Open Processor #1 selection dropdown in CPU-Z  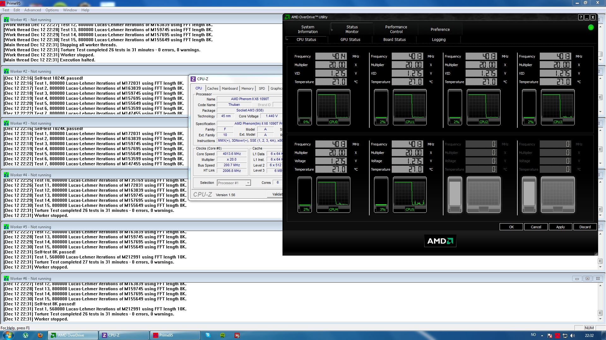(x=248, y=183)
